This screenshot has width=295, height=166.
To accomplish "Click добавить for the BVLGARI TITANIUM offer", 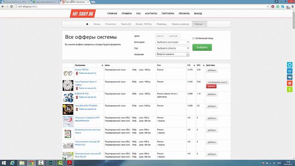I will (212, 106).
